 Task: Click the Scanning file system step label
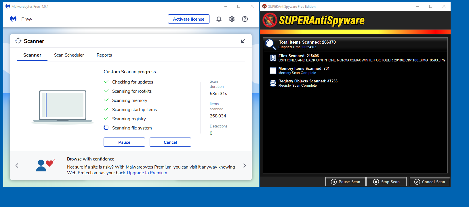click(x=132, y=128)
